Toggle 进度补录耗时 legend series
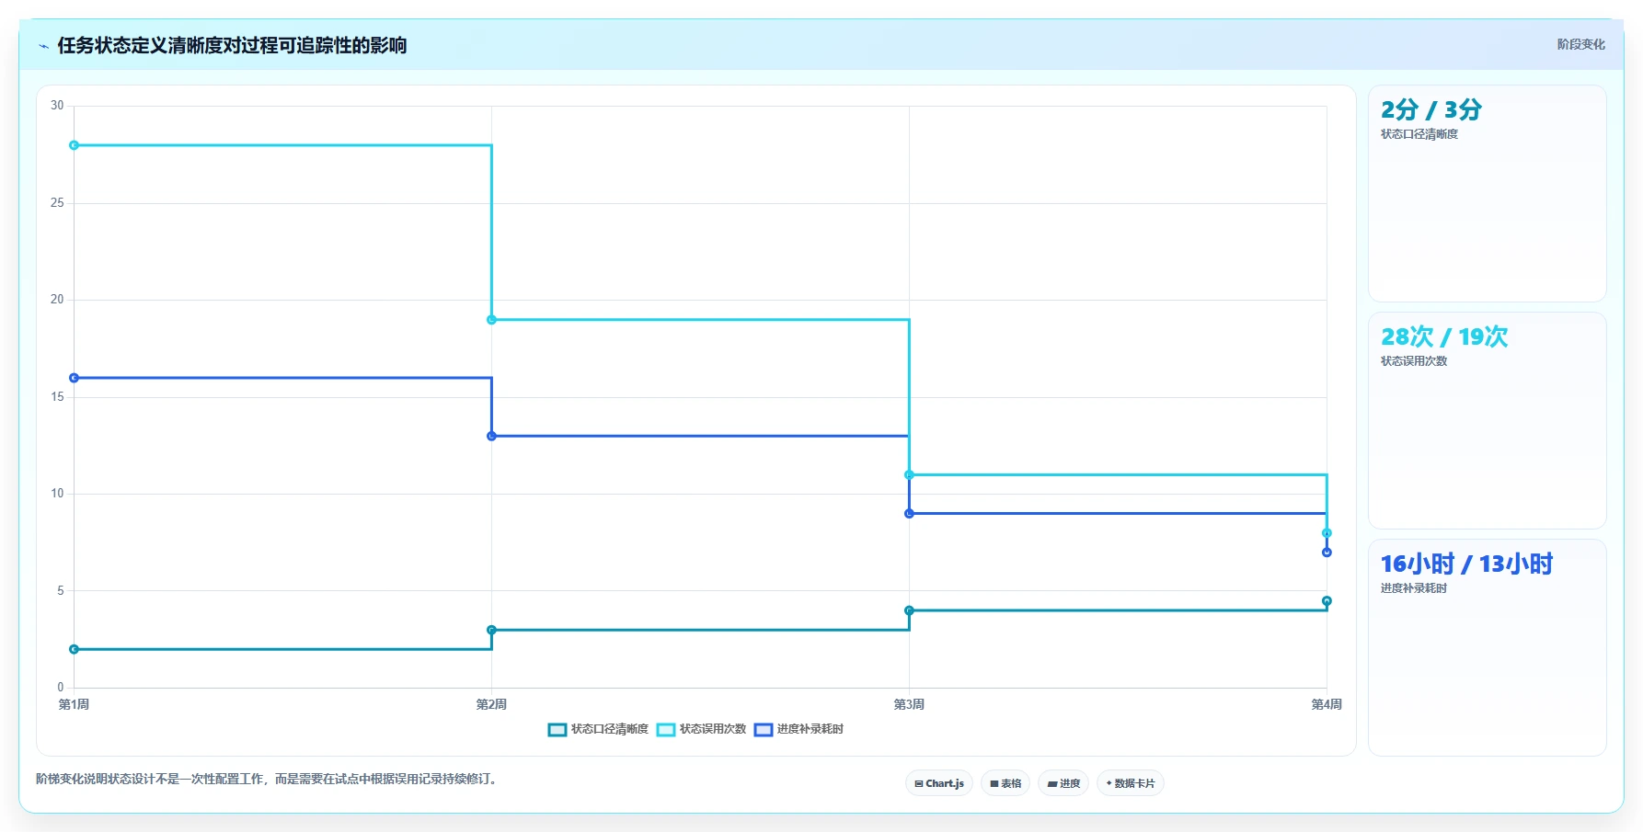 coord(799,729)
